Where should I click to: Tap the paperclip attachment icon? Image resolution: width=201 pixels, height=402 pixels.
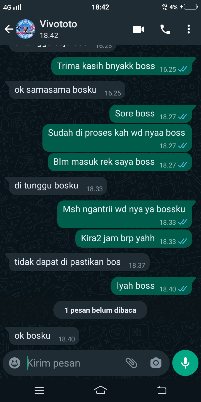coord(131,363)
